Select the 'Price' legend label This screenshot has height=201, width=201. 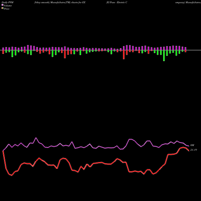click(6, 9)
